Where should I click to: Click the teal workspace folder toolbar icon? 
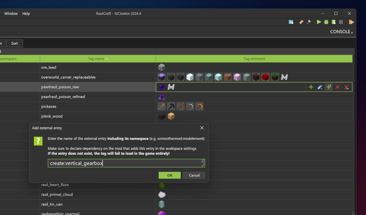[291, 22]
